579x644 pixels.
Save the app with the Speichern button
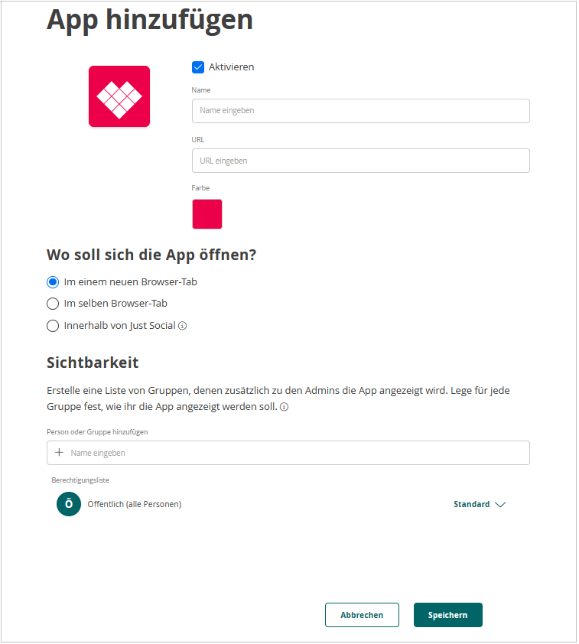(x=447, y=615)
